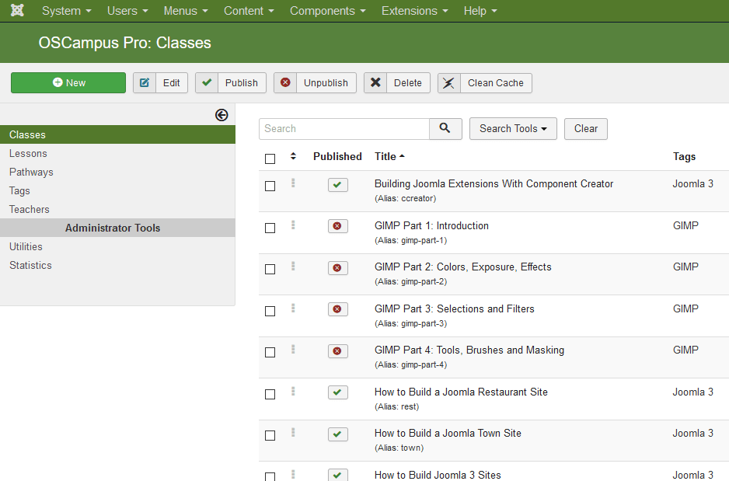Open Statistics under Administrator Tools
Screen dimensions: 729x481
pos(30,265)
